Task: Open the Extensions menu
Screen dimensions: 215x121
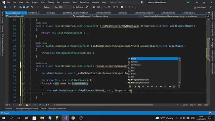Action: pos(84,2)
